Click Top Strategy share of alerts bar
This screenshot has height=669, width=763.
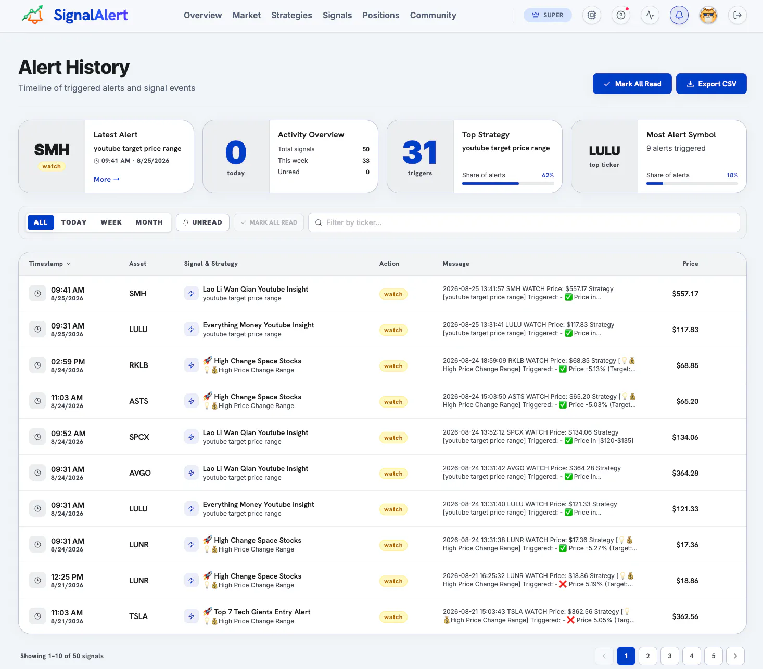click(x=508, y=183)
